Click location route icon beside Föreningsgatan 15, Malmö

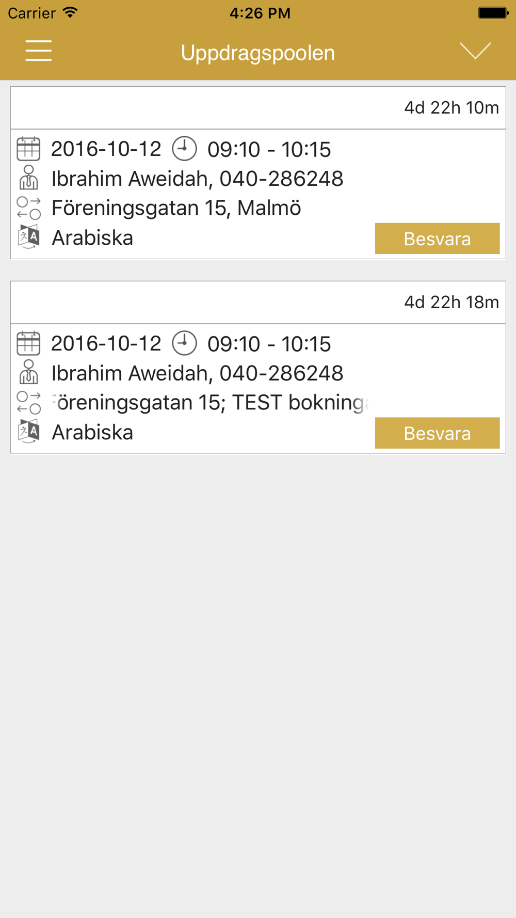[28, 208]
